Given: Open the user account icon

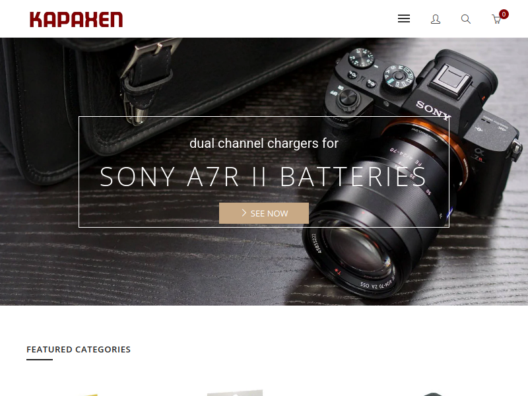Looking at the screenshot, I should [436, 19].
